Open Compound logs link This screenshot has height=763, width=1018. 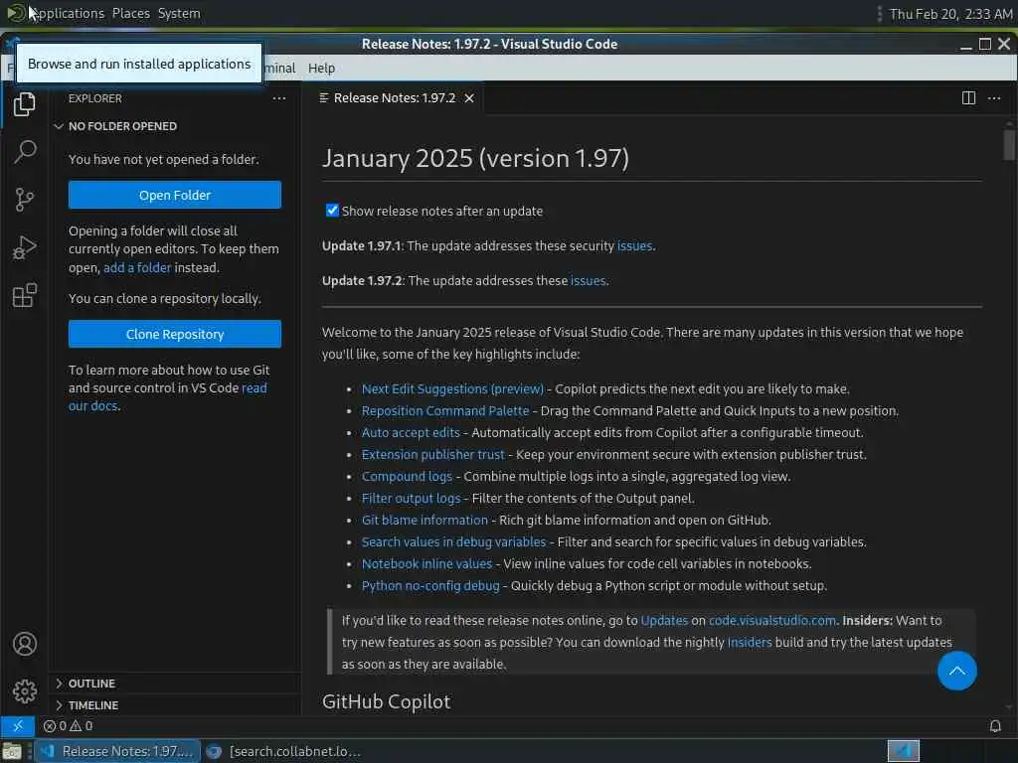[x=407, y=476]
